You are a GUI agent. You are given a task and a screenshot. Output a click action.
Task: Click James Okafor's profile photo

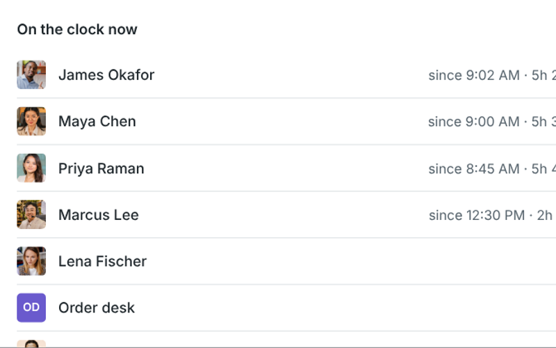point(31,74)
